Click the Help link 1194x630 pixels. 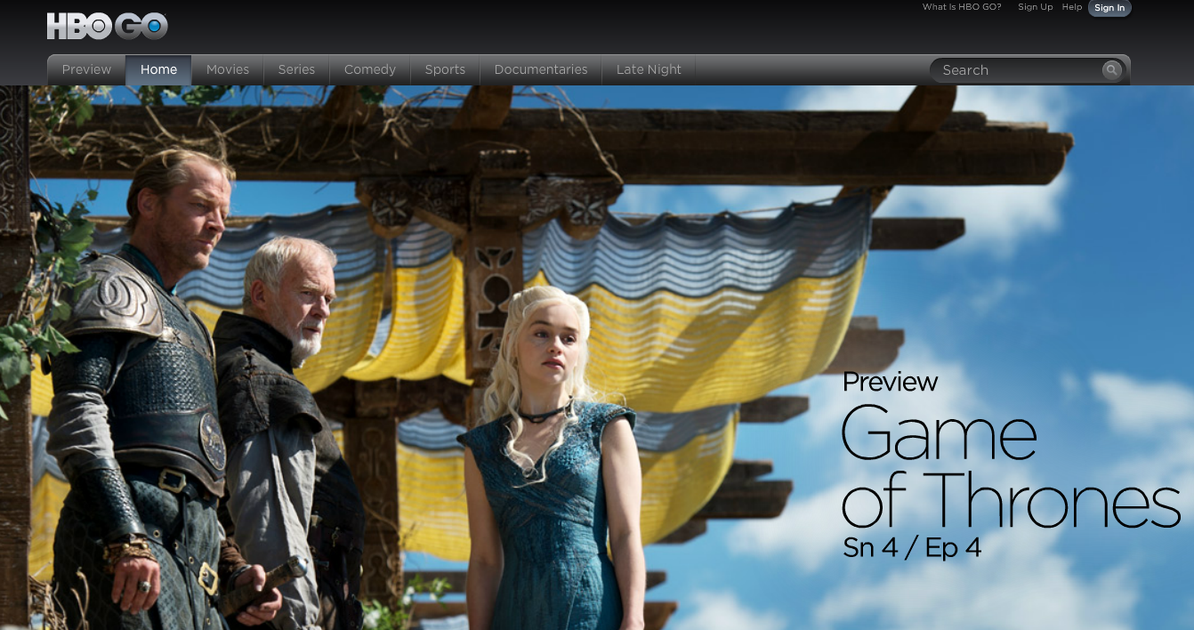click(x=1072, y=7)
